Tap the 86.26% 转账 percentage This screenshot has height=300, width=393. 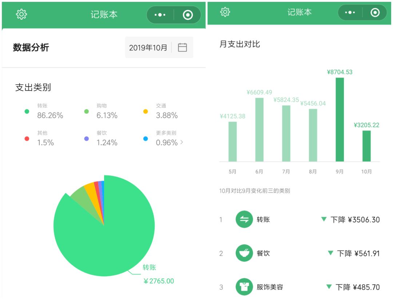point(50,115)
